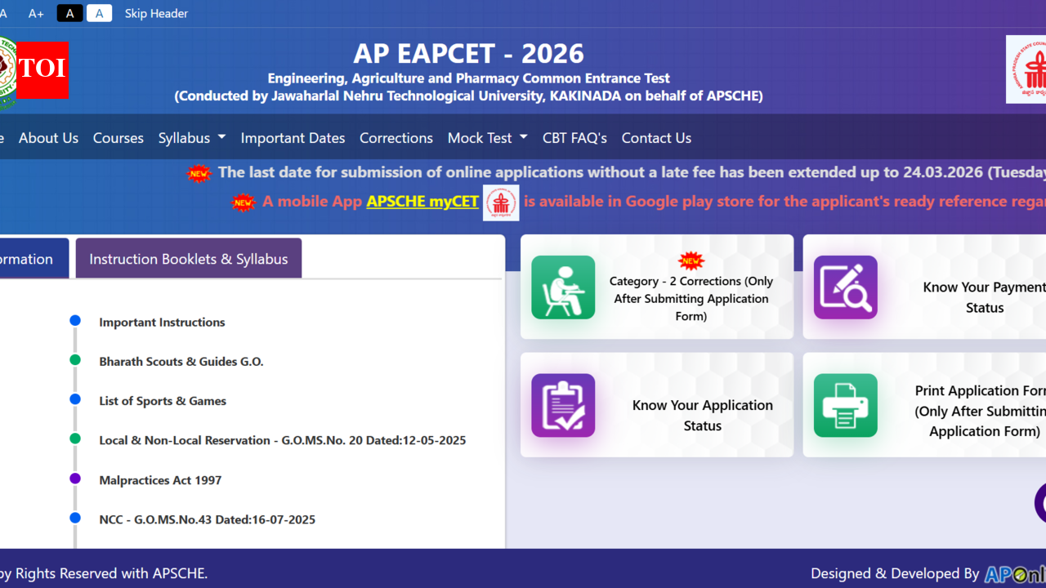1046x588 pixels.
Task: Switch to the Instruction Booklets & Syllabus tab
Action: point(188,258)
